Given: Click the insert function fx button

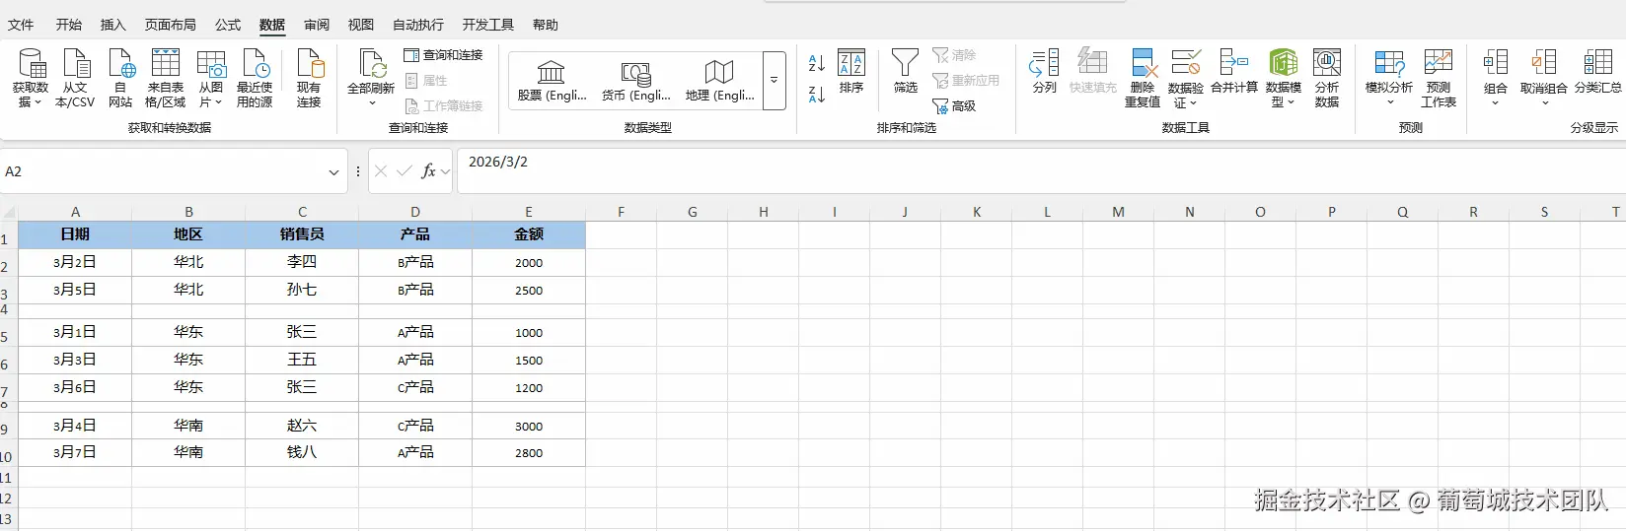Looking at the screenshot, I should pos(428,171).
